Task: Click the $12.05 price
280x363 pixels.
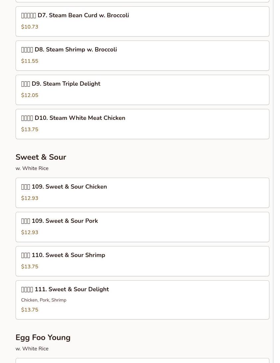Action: 30,95
